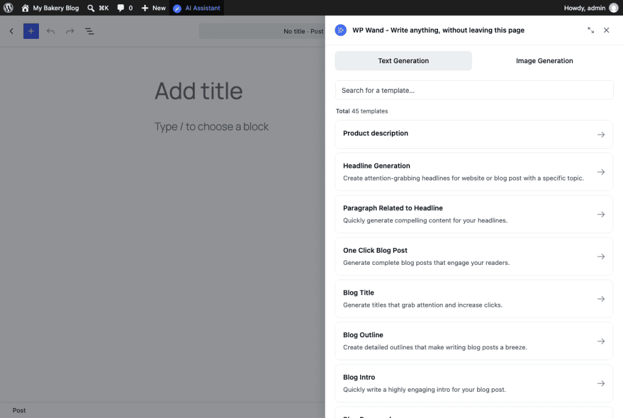Click the WP Wand logo icon
The width and height of the screenshot is (623, 418).
pyautogui.click(x=341, y=30)
